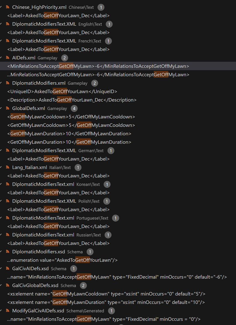
Task: Select the GalCivAIDefs.xsd file row
Action: pos(118,268)
